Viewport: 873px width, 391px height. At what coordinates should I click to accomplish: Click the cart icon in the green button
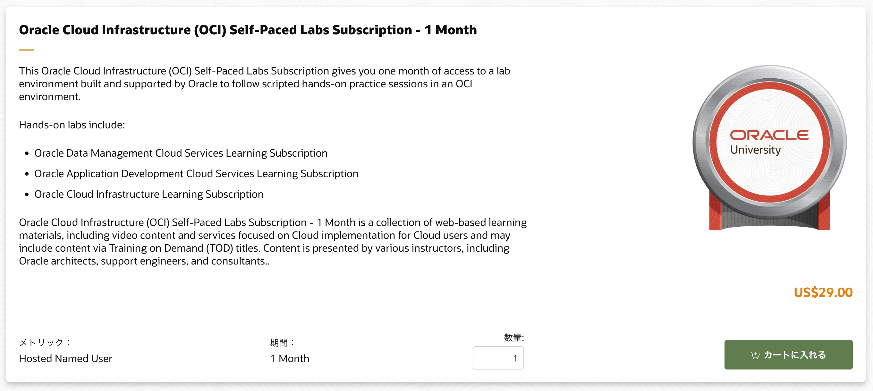755,355
